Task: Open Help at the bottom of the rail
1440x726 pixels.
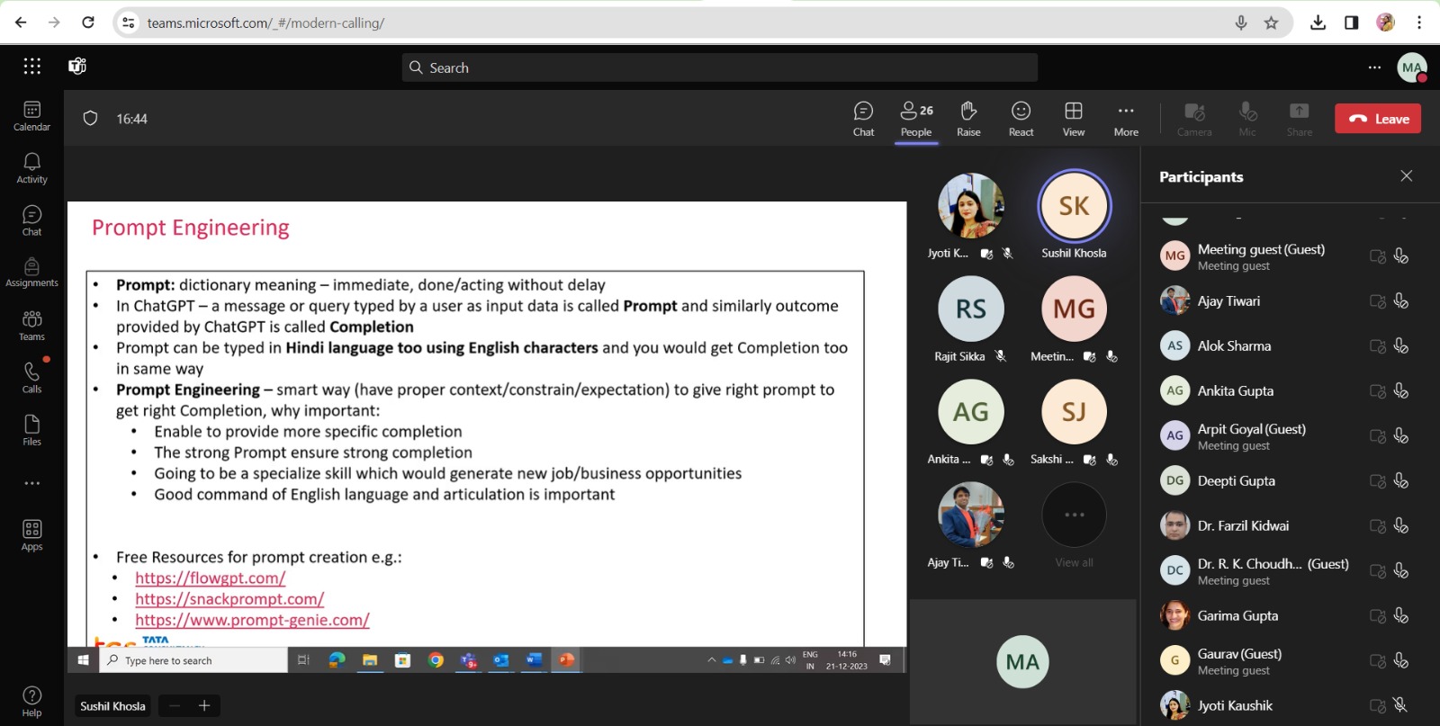Action: [x=31, y=702]
